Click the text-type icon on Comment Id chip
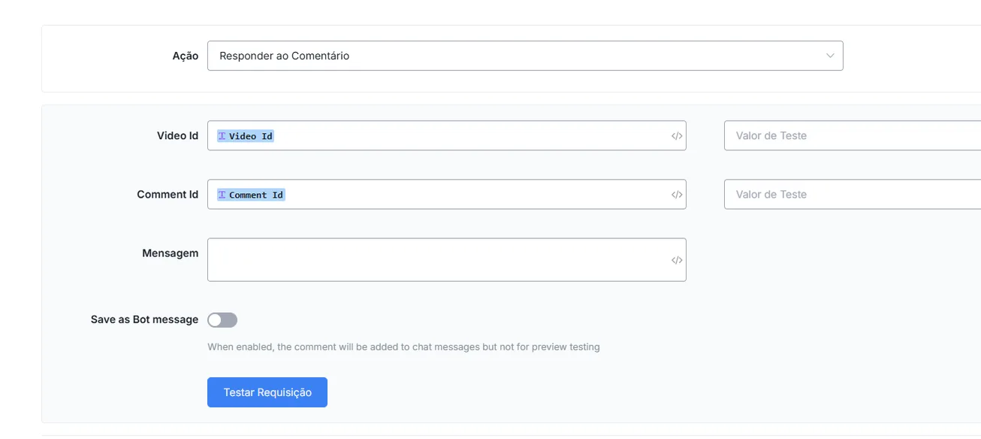 [222, 195]
